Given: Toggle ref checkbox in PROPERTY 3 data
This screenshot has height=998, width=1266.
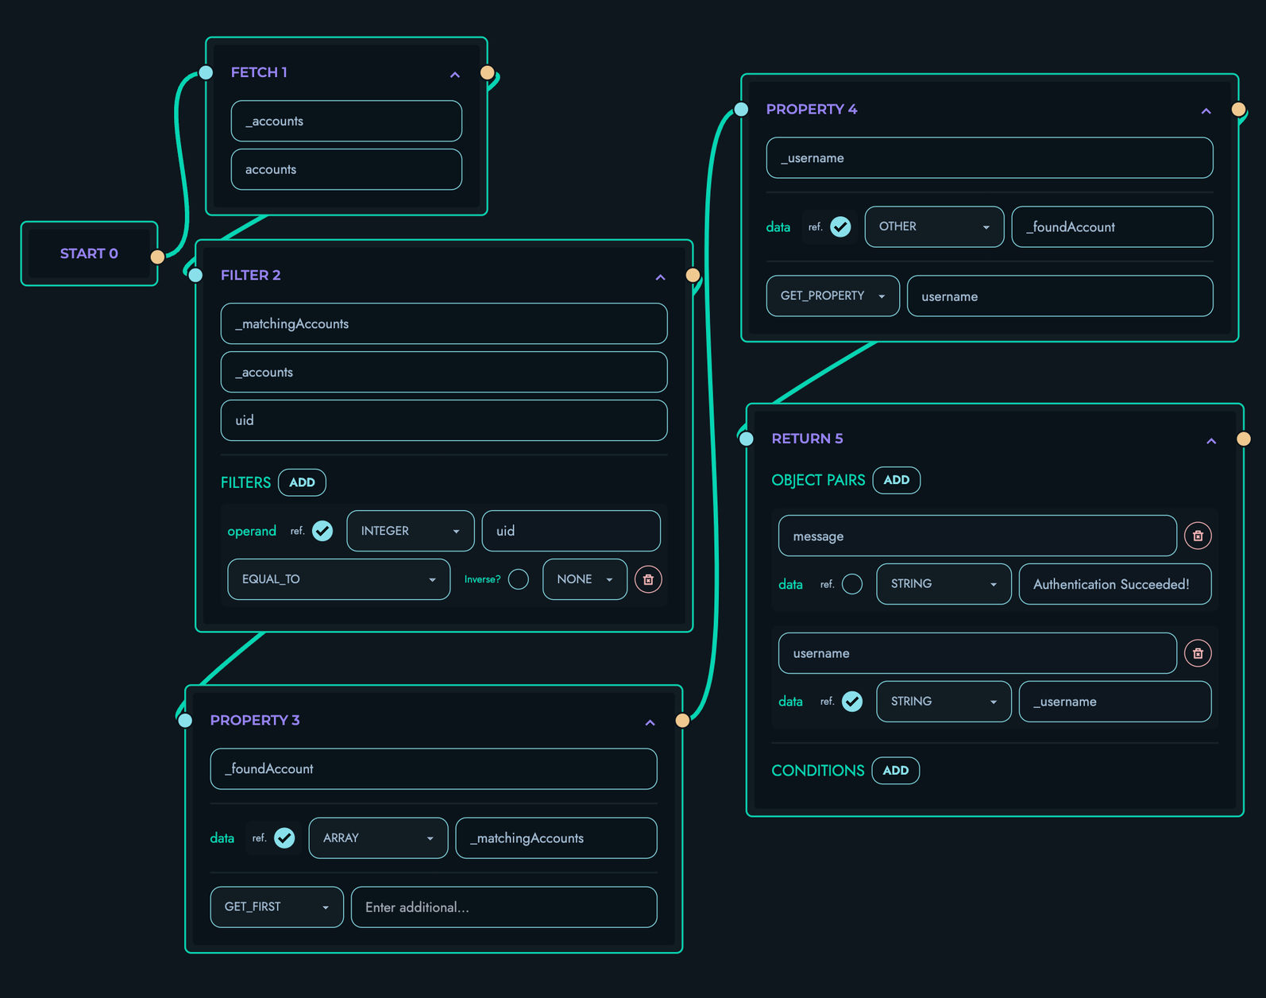Looking at the screenshot, I should pos(284,837).
